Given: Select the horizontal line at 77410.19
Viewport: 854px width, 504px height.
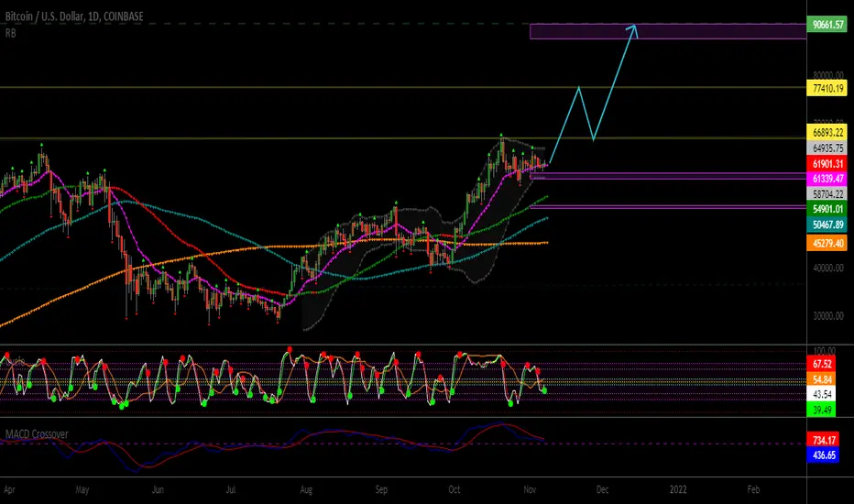Looking at the screenshot, I should pyautogui.click(x=403, y=87).
